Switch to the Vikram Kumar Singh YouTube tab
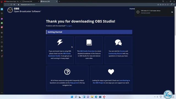Screen dimensions: 176x99 pyautogui.click(x=12, y=1)
